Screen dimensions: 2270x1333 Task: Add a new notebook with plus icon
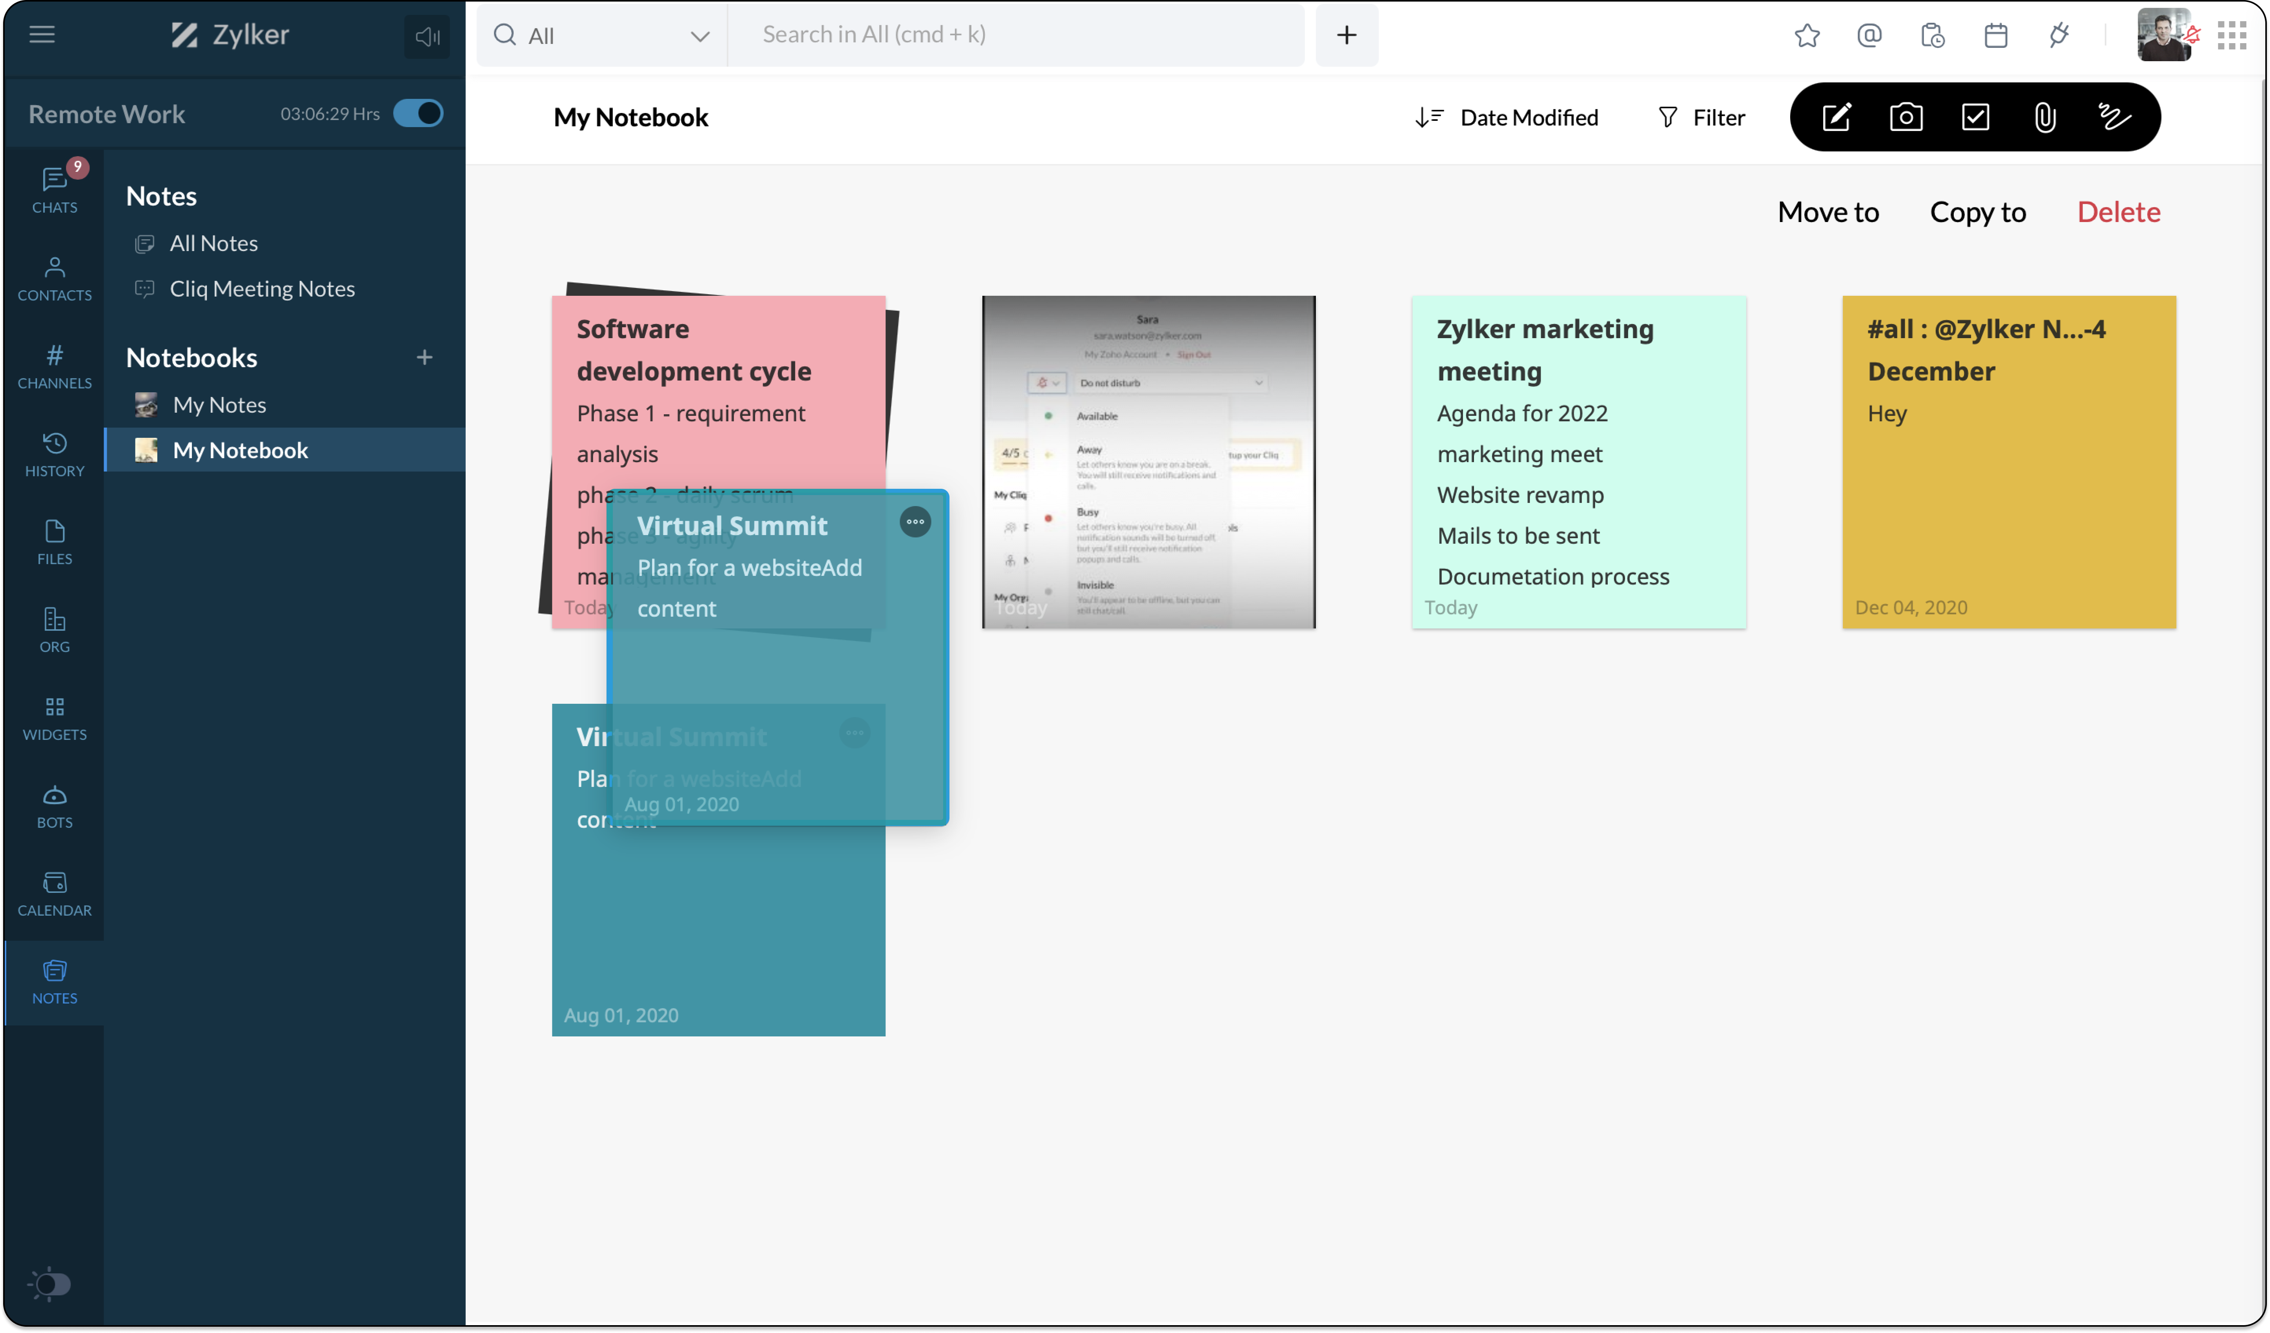pyautogui.click(x=424, y=357)
